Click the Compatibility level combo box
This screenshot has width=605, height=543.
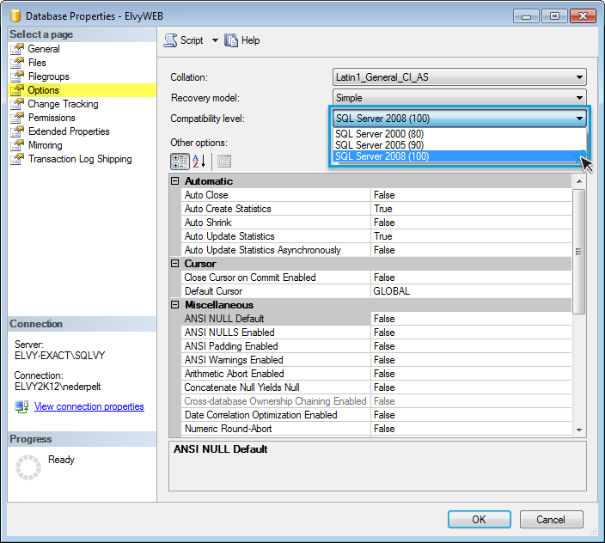pyautogui.click(x=459, y=119)
